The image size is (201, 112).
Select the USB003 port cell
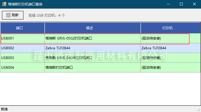tap(22, 58)
